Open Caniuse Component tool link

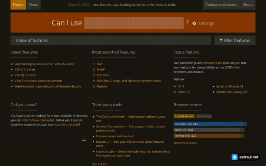tap(131, 128)
